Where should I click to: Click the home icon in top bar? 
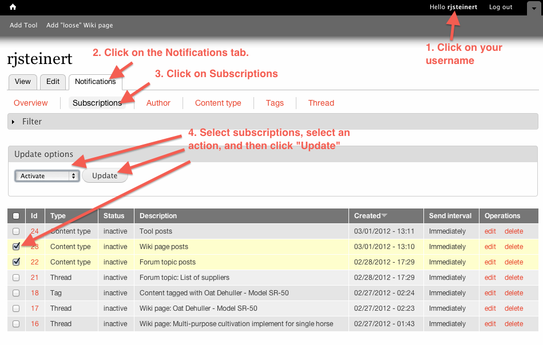tap(13, 7)
